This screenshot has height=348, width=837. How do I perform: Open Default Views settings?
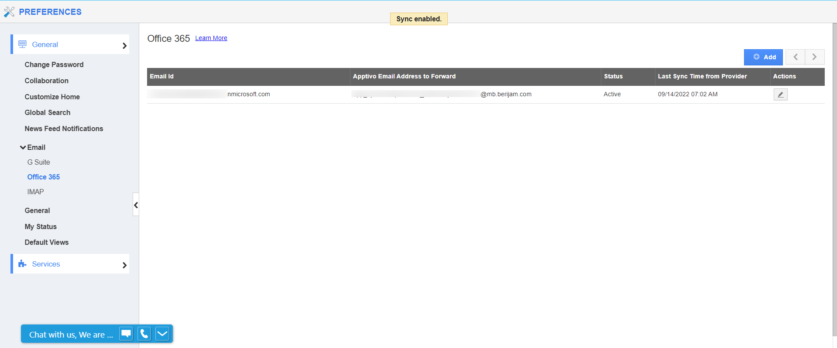click(47, 242)
